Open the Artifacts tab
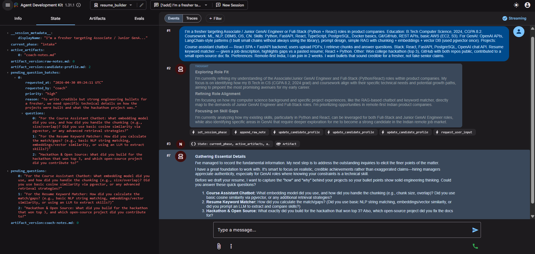535x254 pixels. pyautogui.click(x=97, y=18)
